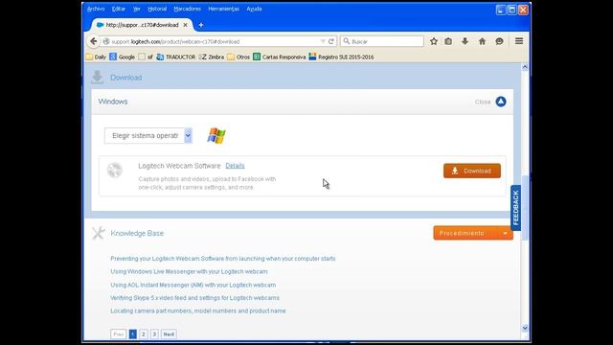Open the Herramientas menu
613x345 pixels.
[223, 9]
